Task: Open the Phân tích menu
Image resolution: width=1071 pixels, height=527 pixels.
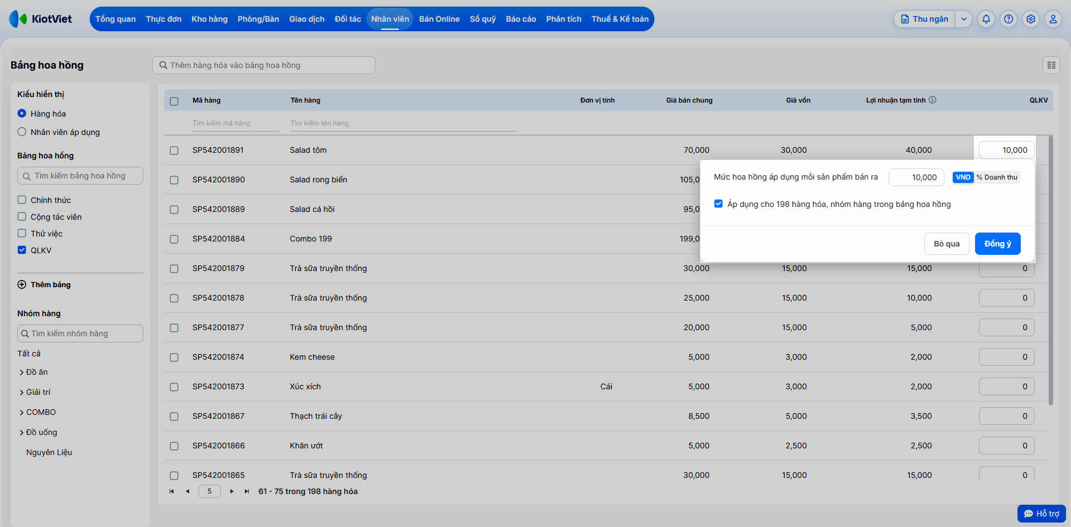Action: point(564,19)
